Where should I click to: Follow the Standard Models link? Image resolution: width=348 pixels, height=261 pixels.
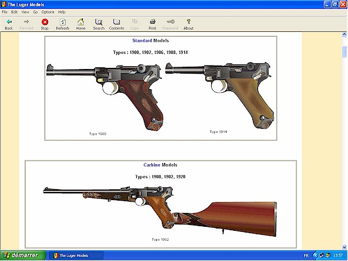coord(142,41)
